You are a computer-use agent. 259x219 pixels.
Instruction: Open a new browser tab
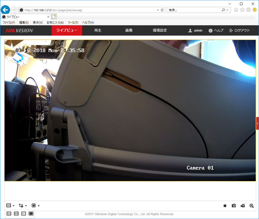(x=54, y=17)
